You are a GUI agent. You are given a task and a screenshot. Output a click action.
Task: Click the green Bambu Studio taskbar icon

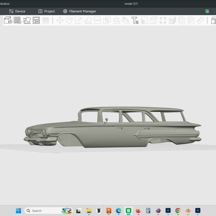click(129, 211)
